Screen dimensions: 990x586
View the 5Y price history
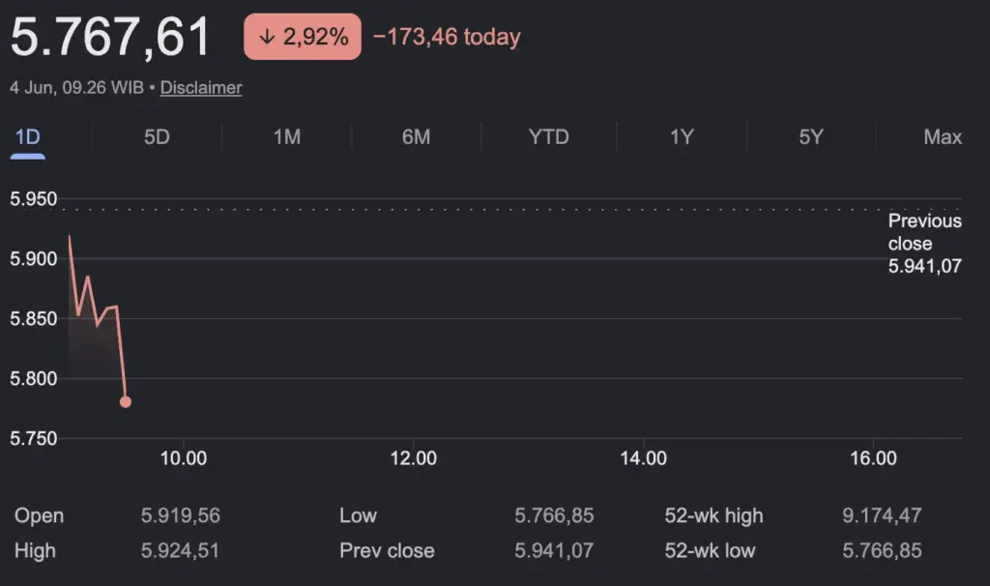pos(811,137)
